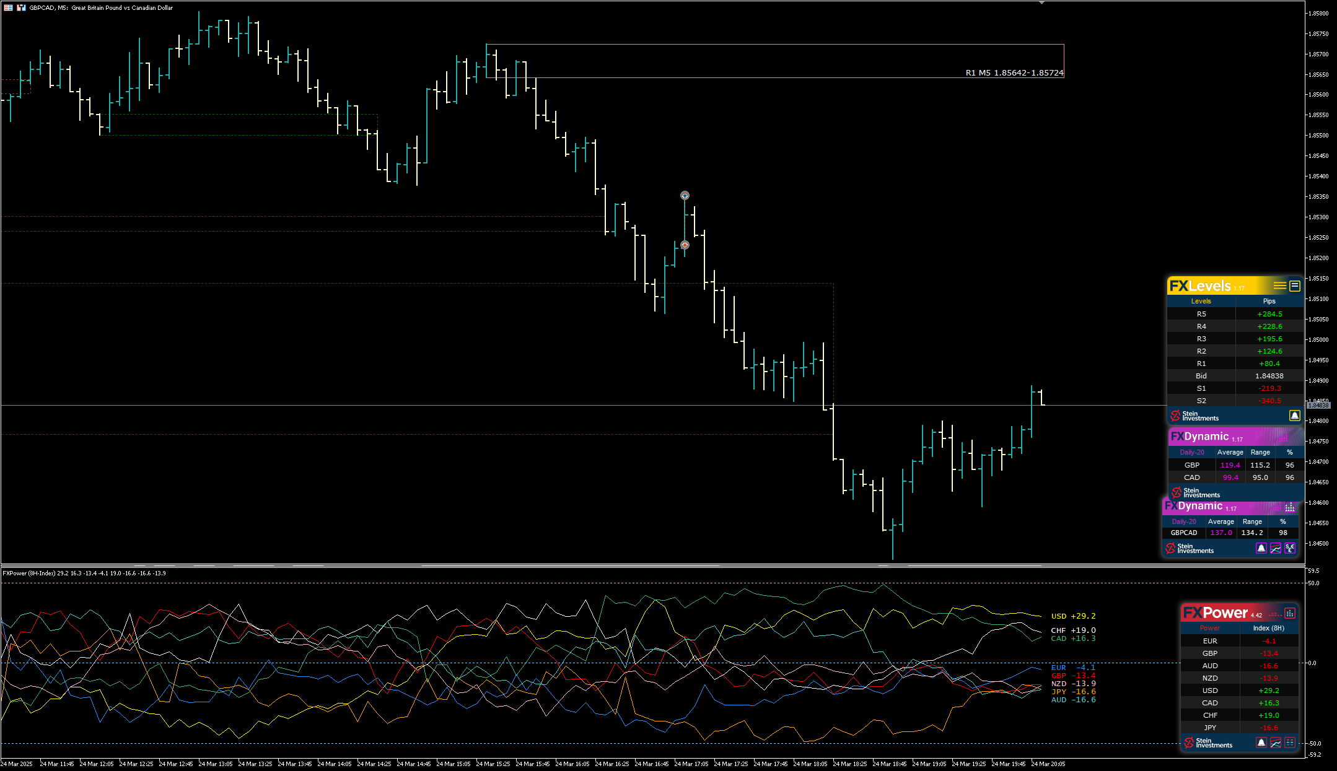
Task: Click the red trade marker on chart
Action: [x=685, y=245]
